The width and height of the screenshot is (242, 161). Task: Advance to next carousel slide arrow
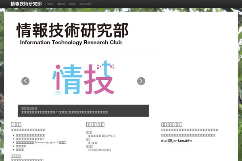pyautogui.click(x=141, y=81)
